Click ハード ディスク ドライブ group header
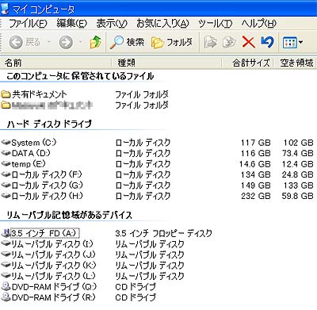 49,124
